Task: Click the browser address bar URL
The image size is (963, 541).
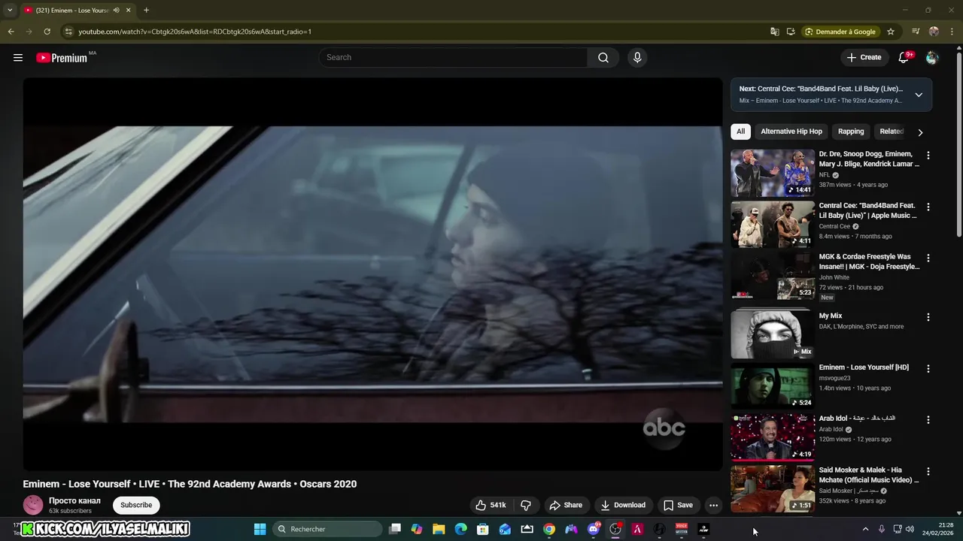Action: (x=195, y=32)
